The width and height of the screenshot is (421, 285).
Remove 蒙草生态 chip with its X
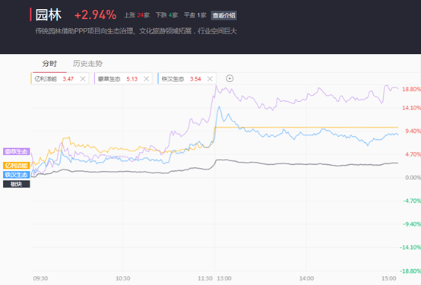click(147, 79)
